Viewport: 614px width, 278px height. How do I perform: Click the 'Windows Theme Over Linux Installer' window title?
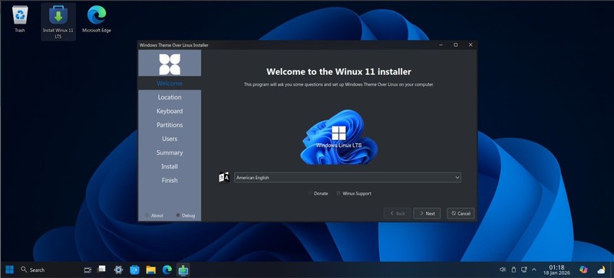pyautogui.click(x=174, y=45)
